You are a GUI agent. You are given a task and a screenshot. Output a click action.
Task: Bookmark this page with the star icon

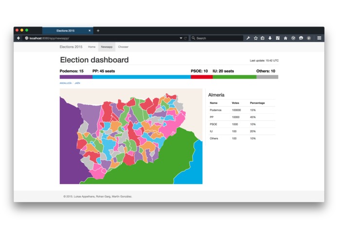(x=256, y=38)
